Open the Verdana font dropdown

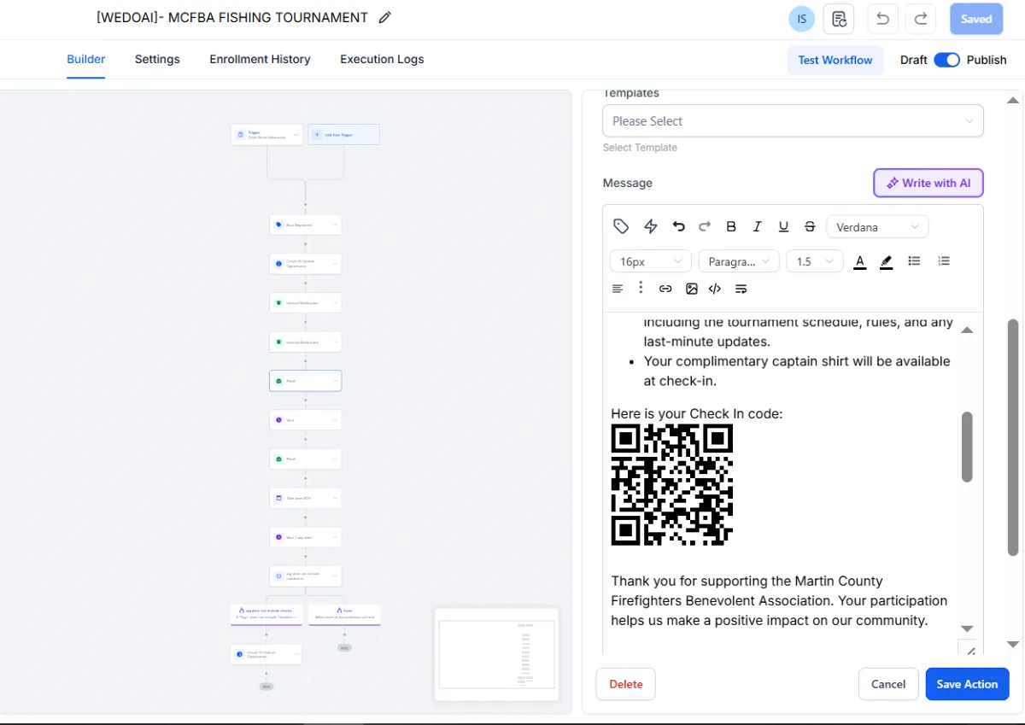(x=877, y=227)
